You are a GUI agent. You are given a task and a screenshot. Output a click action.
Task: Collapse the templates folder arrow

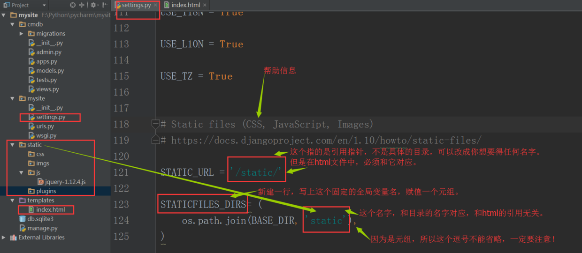click(x=13, y=200)
